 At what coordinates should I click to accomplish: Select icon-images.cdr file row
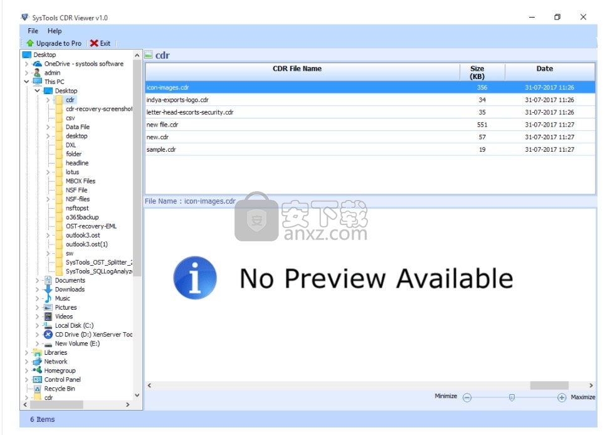pos(370,88)
